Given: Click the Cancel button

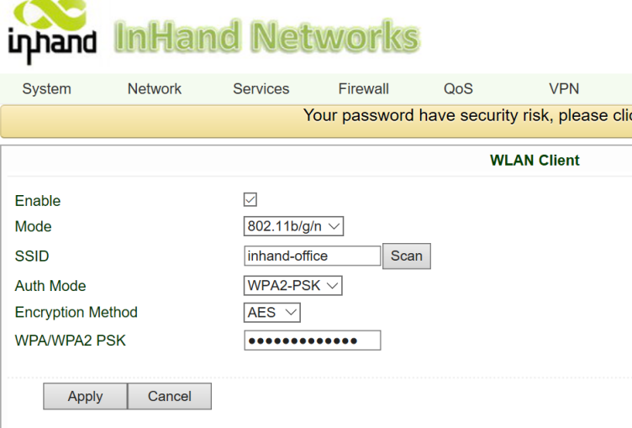Looking at the screenshot, I should click(x=170, y=396).
